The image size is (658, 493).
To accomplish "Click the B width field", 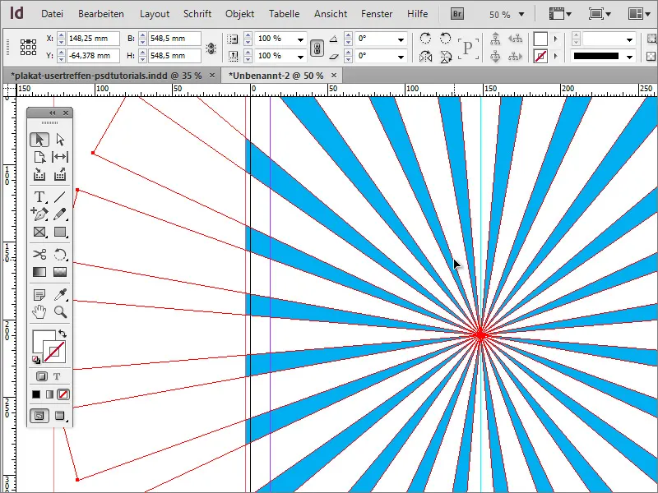I will coord(174,39).
